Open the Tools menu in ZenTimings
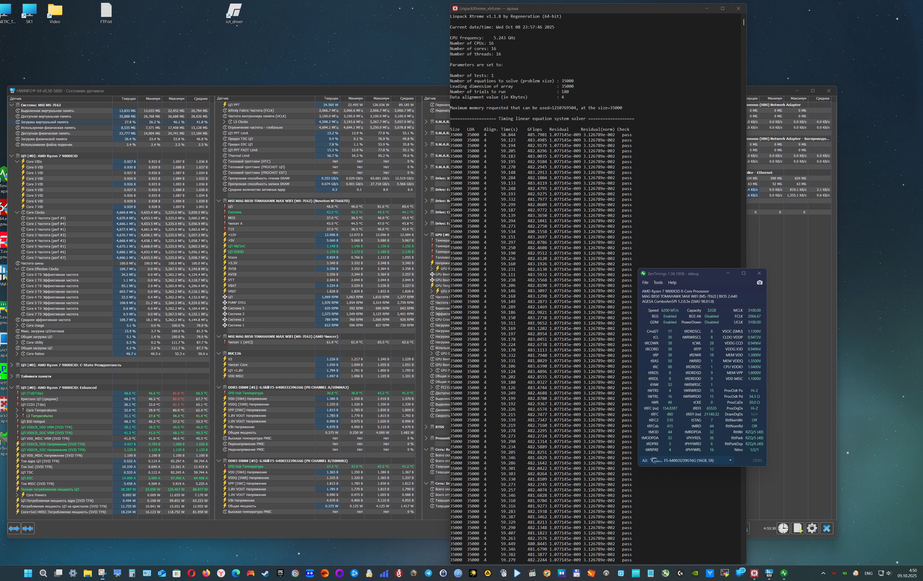The height and width of the screenshot is (581, 923). coord(658,283)
